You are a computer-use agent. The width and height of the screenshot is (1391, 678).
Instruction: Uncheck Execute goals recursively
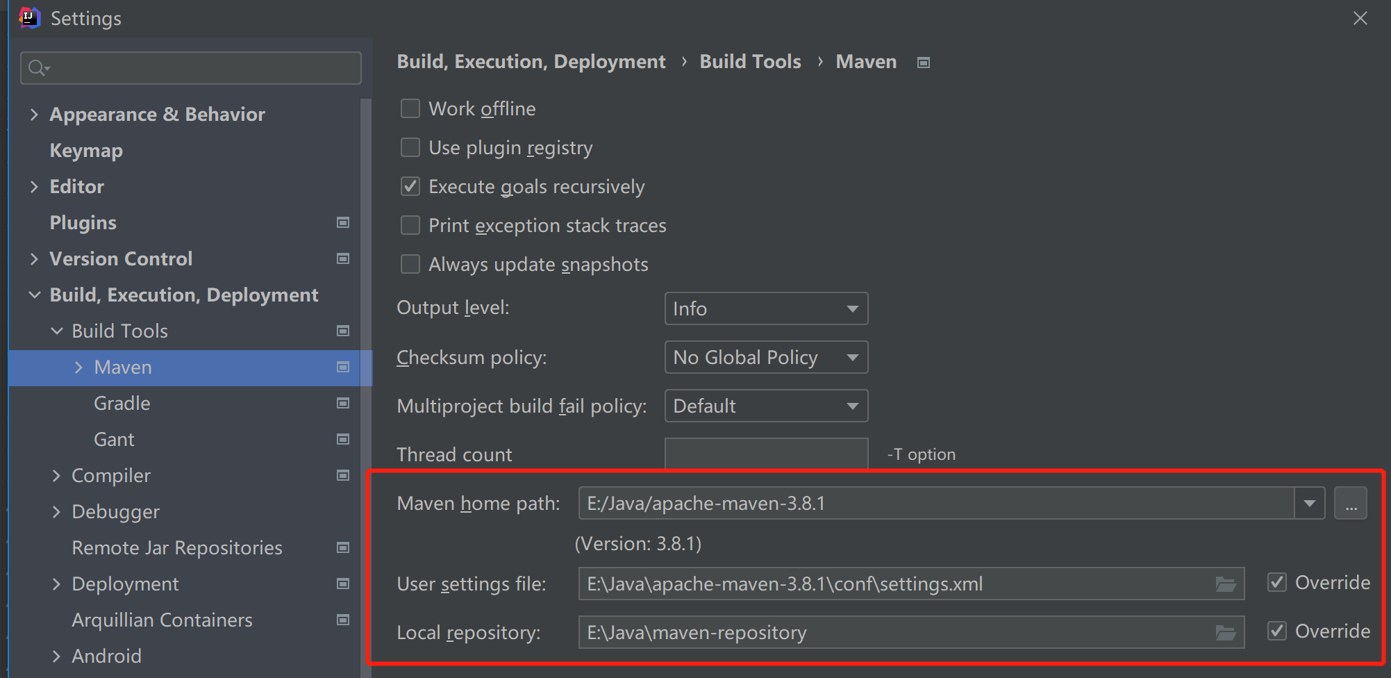pos(410,186)
